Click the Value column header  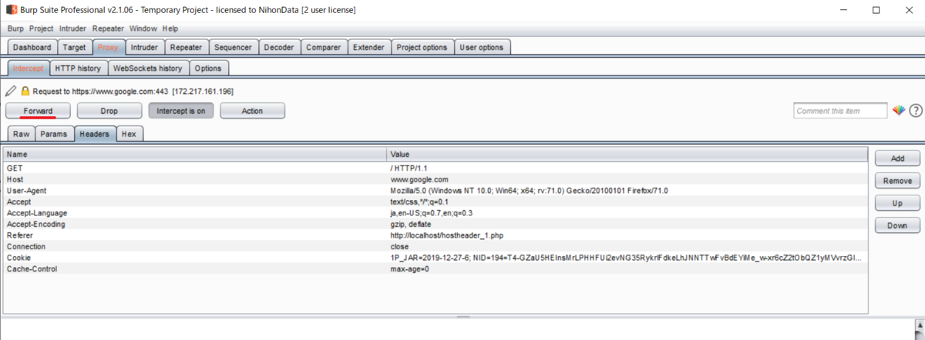[627, 154]
